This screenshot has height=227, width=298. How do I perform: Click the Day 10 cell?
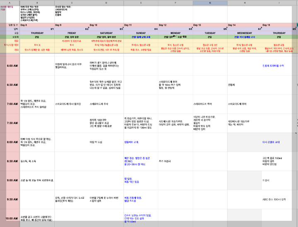pyautogui.click(x=106, y=25)
